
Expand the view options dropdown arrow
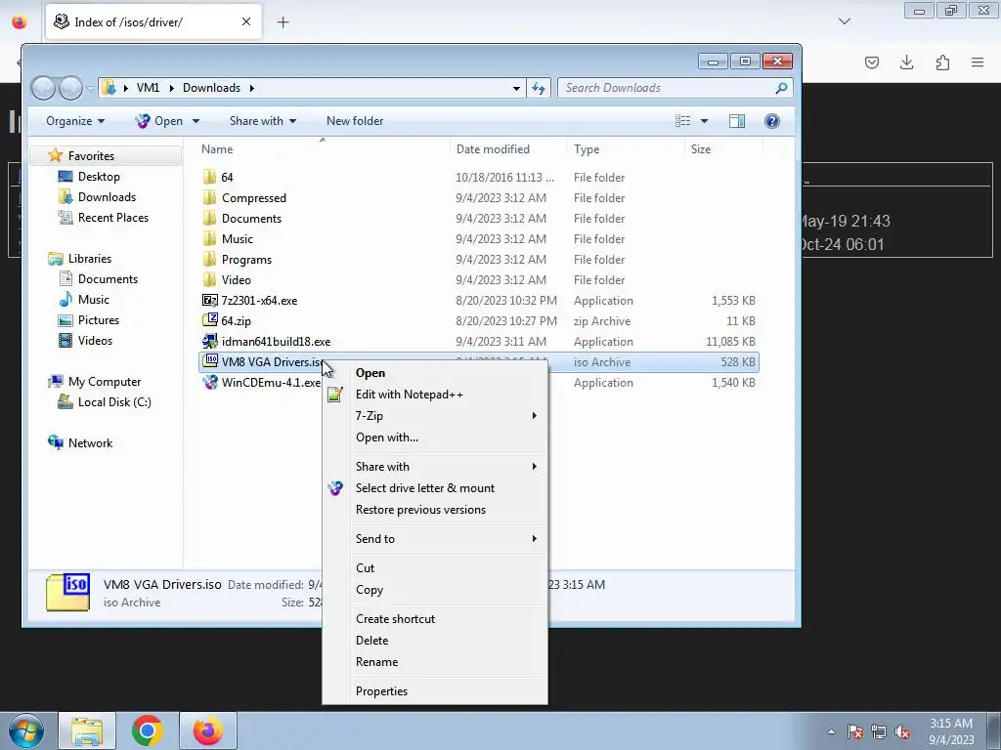pyautogui.click(x=704, y=121)
